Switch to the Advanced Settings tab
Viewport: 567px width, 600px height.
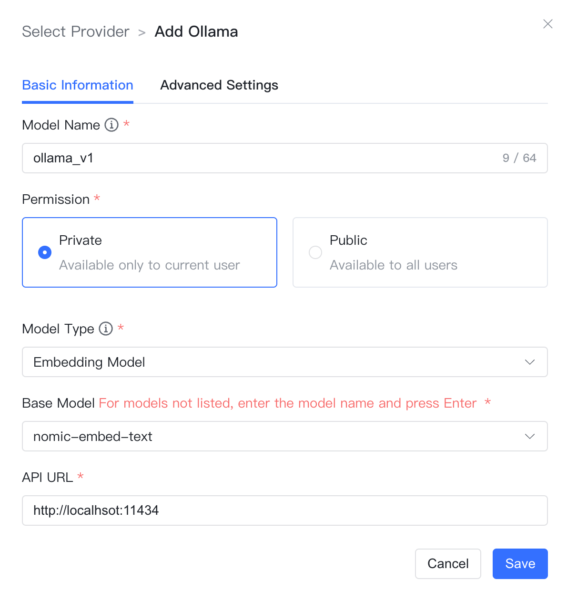click(219, 85)
